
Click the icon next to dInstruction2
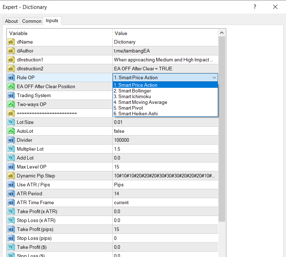(11, 69)
